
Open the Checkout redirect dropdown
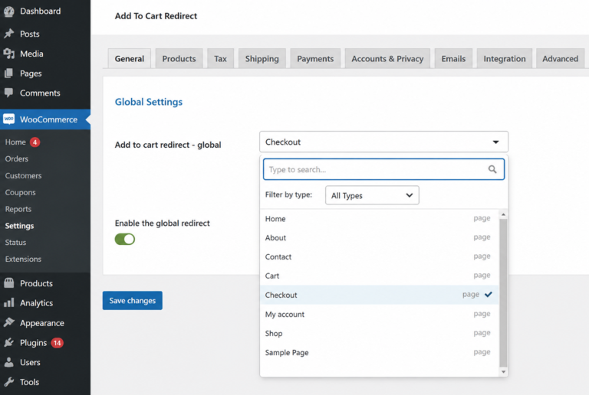pos(383,142)
